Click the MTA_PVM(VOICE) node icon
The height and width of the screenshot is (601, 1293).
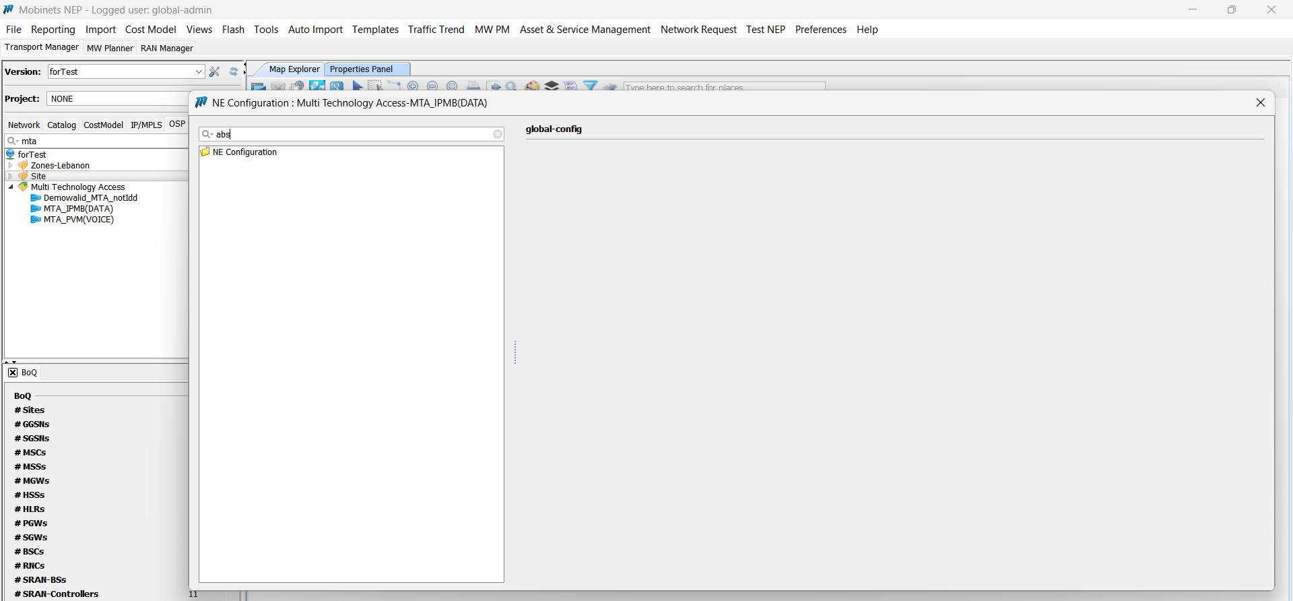pos(36,220)
